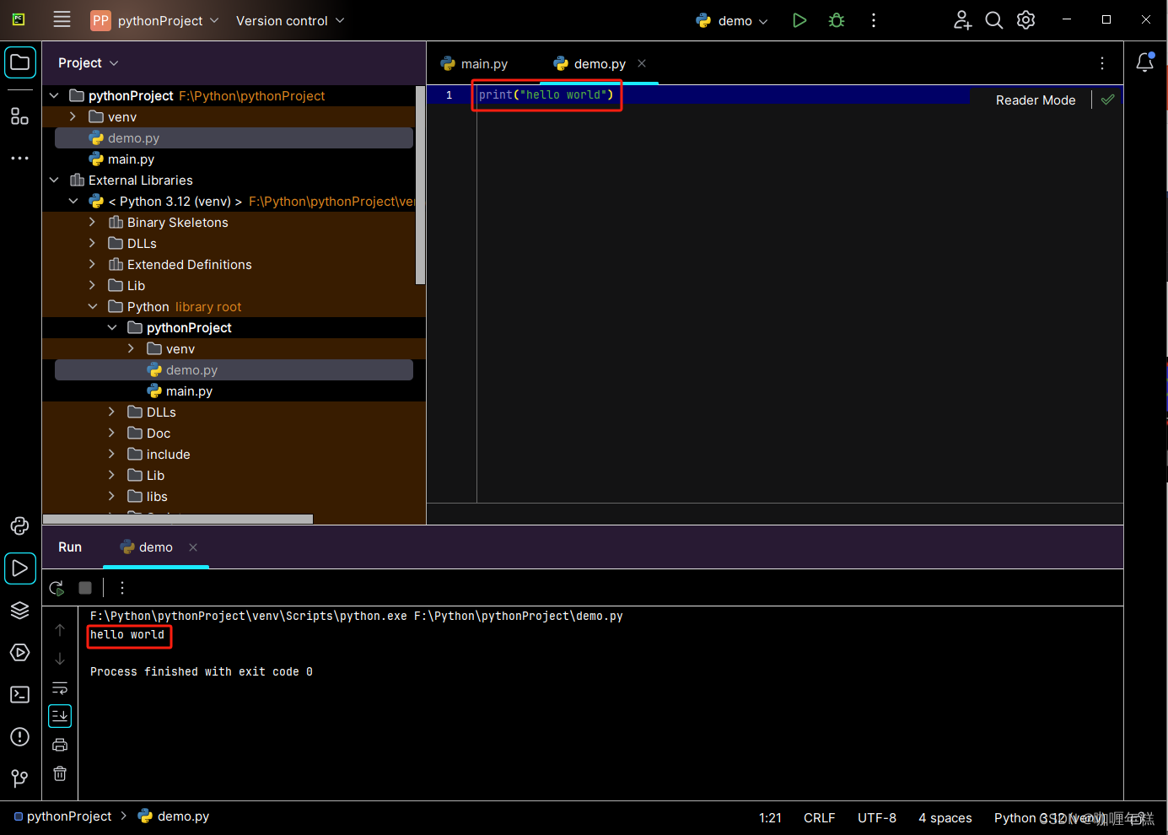Close the demo.py editor tab
1168x835 pixels.
pyautogui.click(x=642, y=63)
